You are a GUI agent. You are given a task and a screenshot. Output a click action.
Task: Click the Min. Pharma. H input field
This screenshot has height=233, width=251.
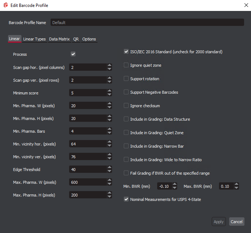point(88,119)
